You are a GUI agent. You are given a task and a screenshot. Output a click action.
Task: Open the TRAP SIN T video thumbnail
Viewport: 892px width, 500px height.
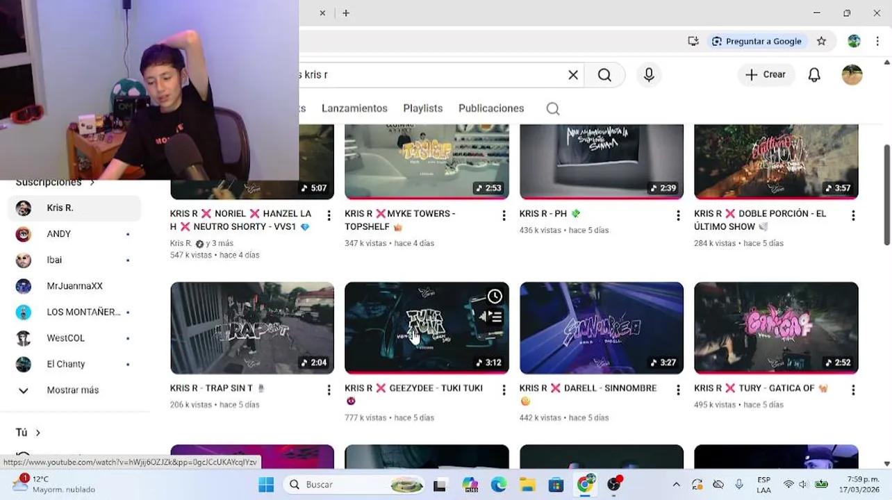(252, 328)
